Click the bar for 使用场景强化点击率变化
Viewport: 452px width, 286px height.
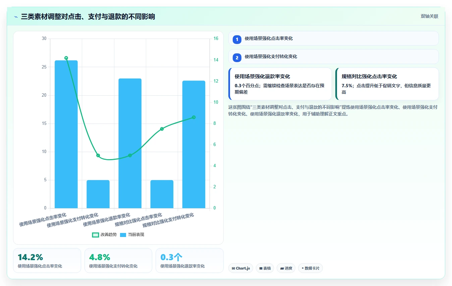pos(66,134)
